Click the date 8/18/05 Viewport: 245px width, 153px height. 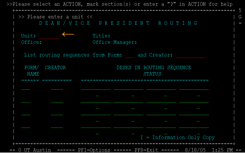(x=195, y=150)
